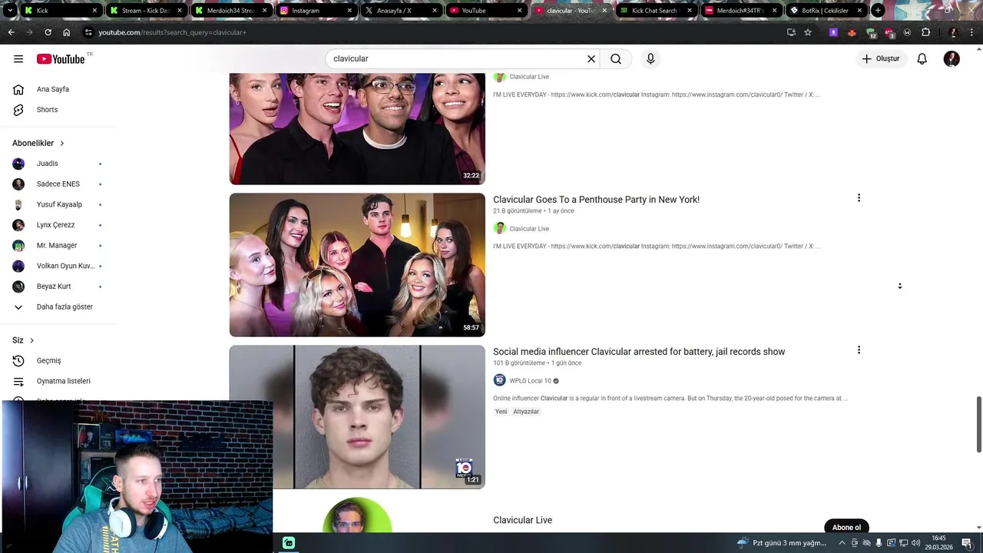This screenshot has height=553, width=983.
Task: Go to the YouTube logo home
Action: (x=61, y=59)
